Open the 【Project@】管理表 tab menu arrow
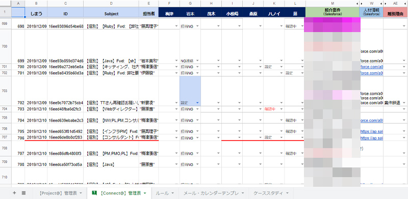The width and height of the screenshot is (408, 199). pyautogui.click(x=81, y=193)
